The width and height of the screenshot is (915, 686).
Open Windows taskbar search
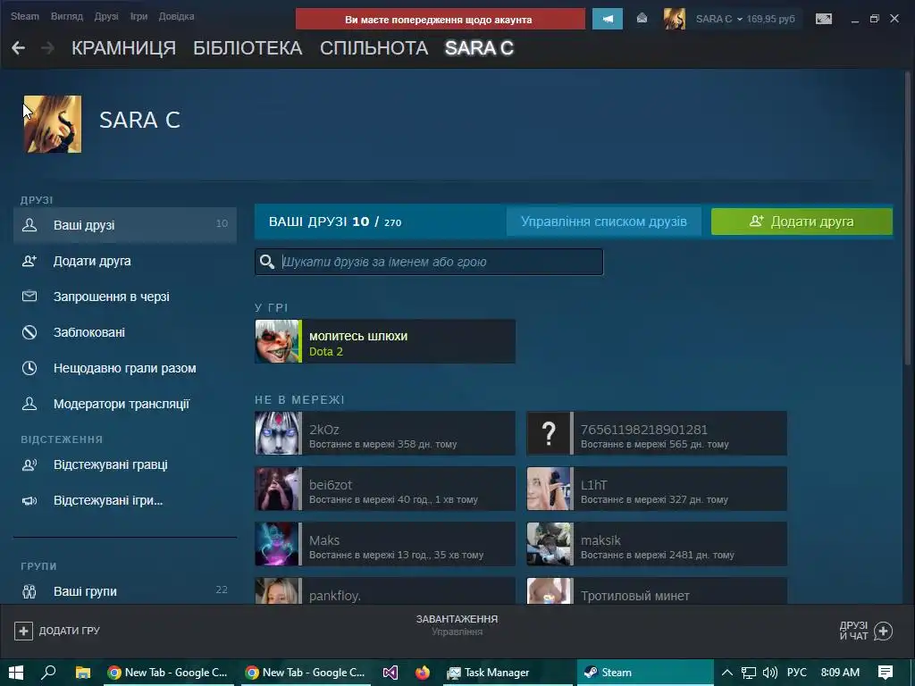[x=48, y=673]
